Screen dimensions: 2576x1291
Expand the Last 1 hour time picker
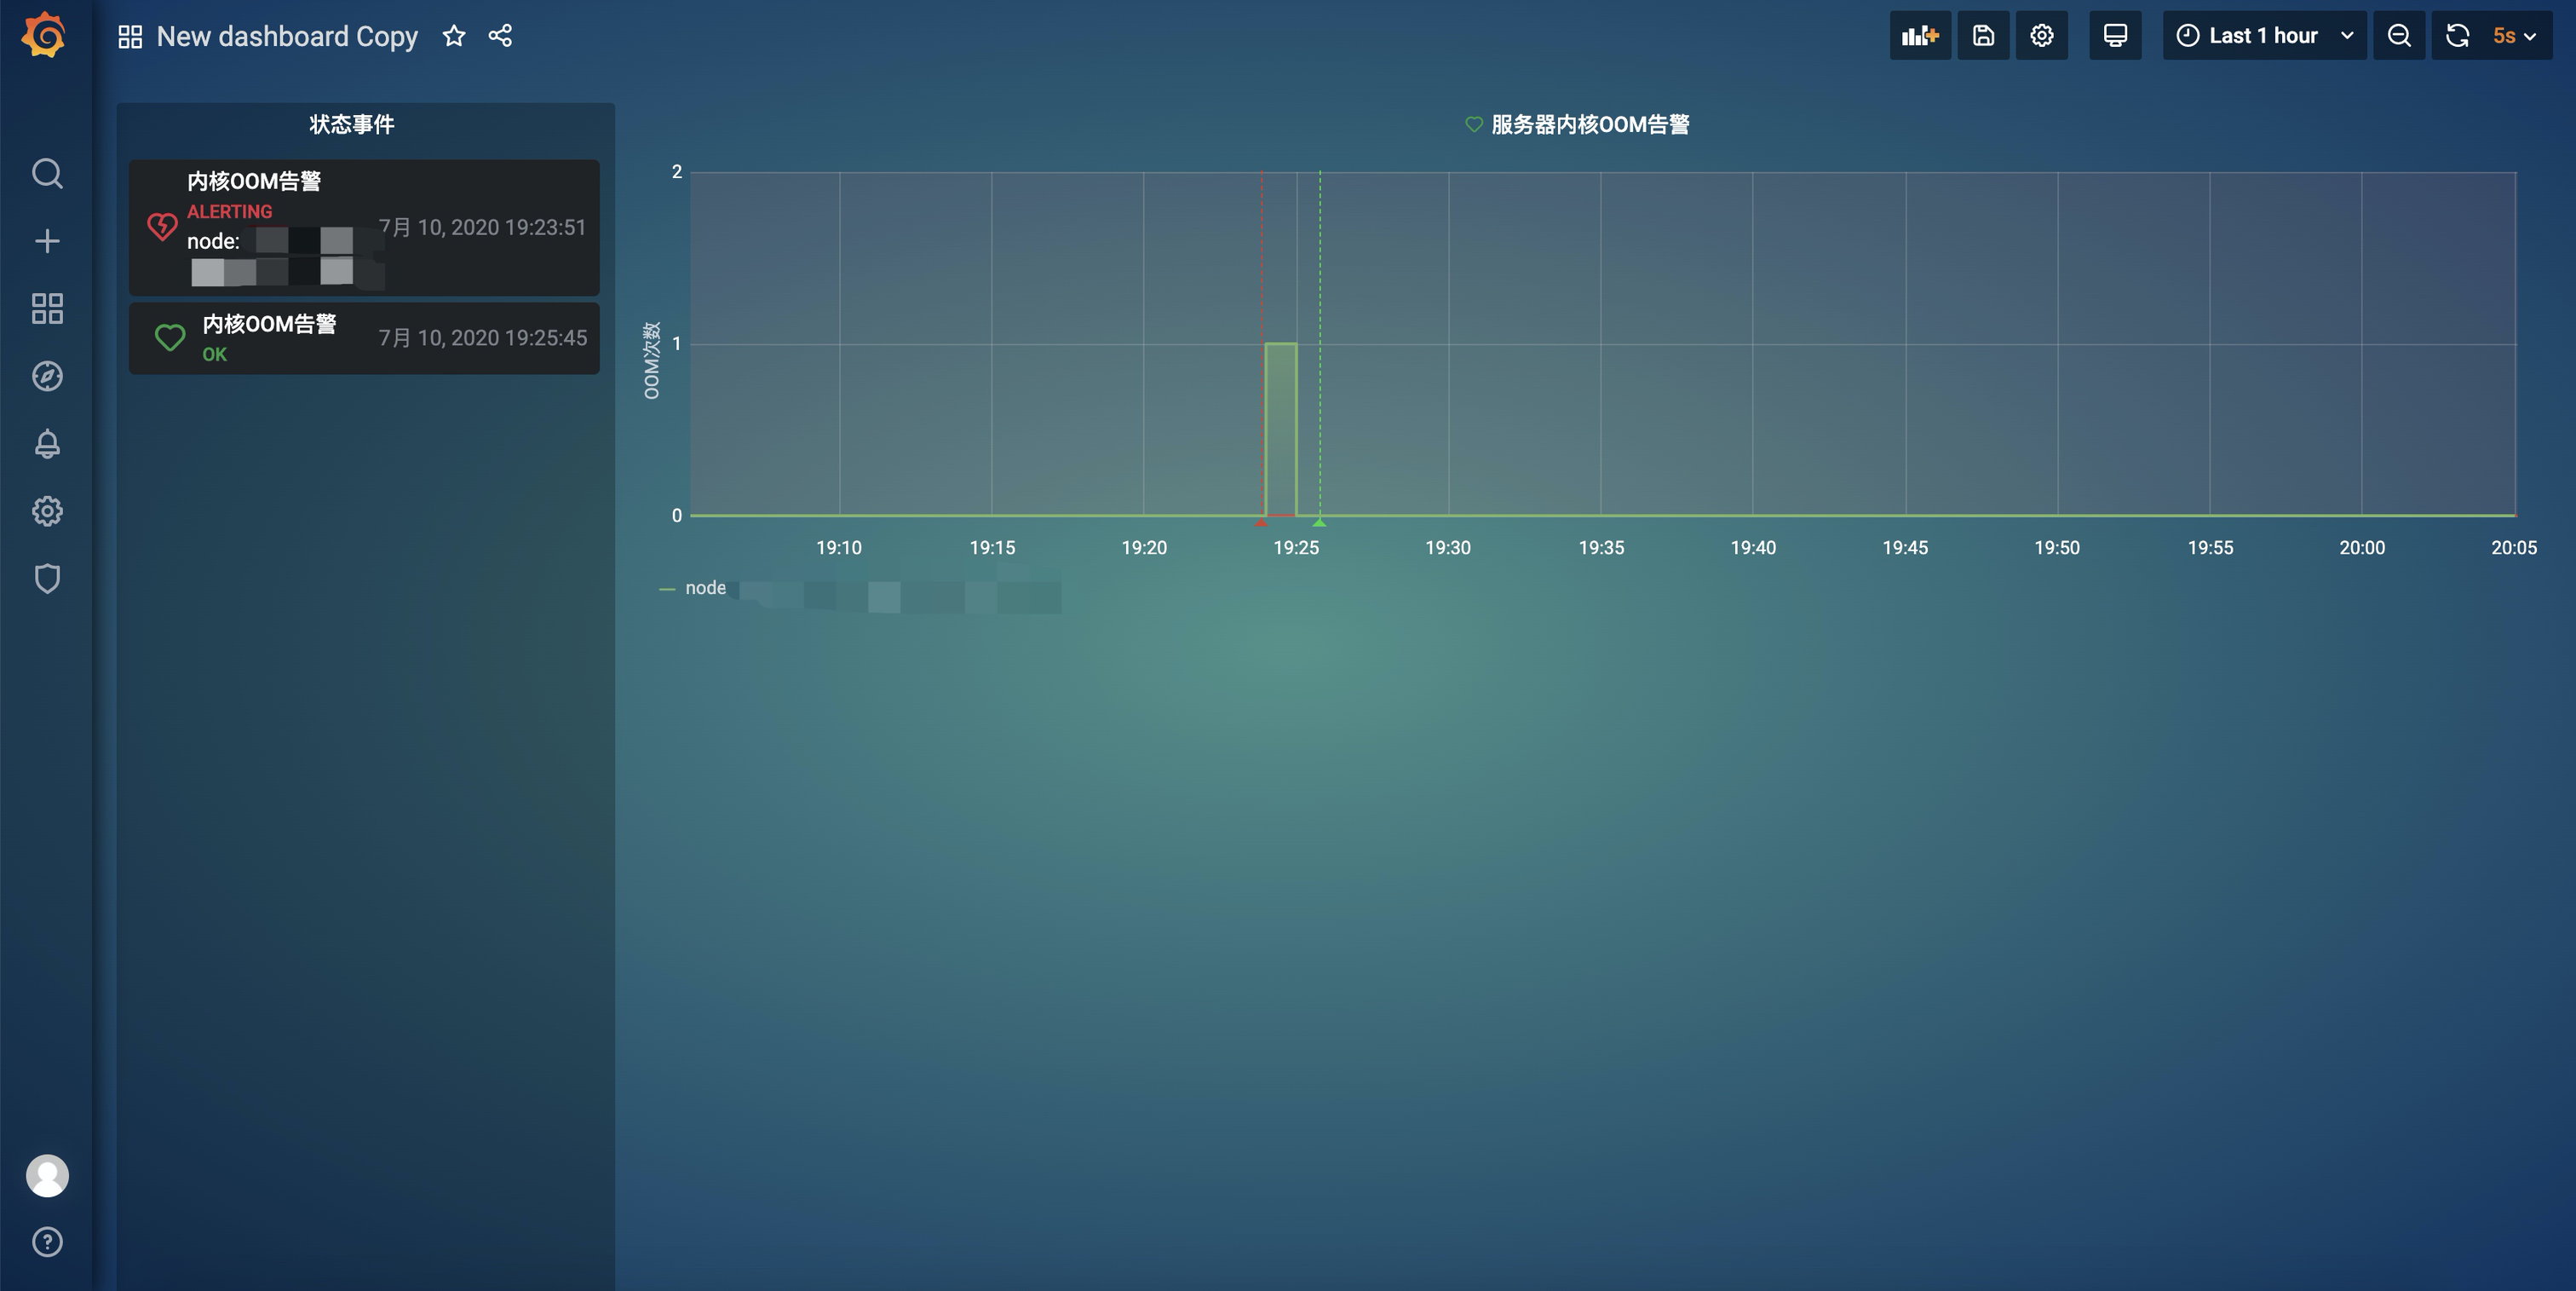pyautogui.click(x=2264, y=36)
